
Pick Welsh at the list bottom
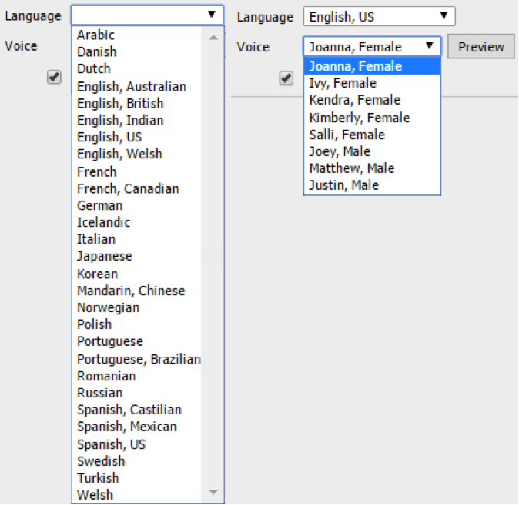point(95,495)
